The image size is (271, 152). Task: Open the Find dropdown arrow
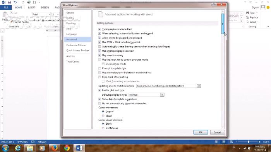[257, 13]
